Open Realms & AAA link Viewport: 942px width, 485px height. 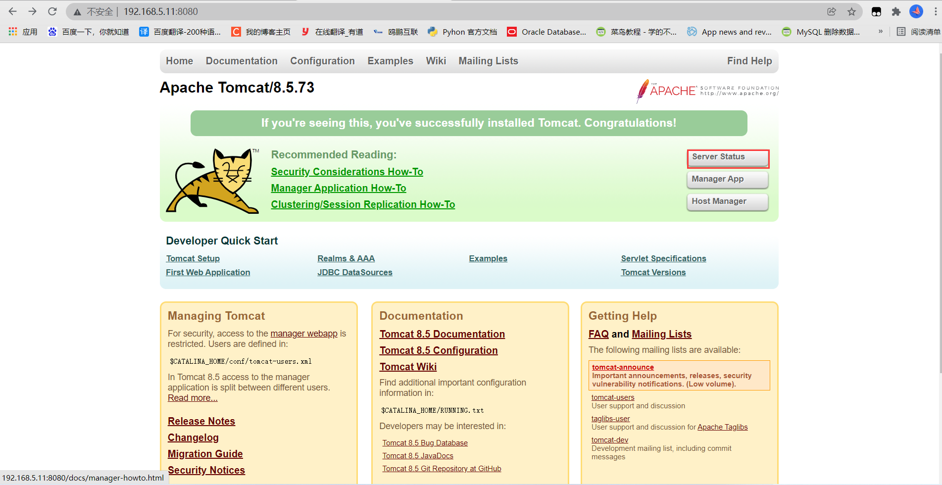[346, 258]
